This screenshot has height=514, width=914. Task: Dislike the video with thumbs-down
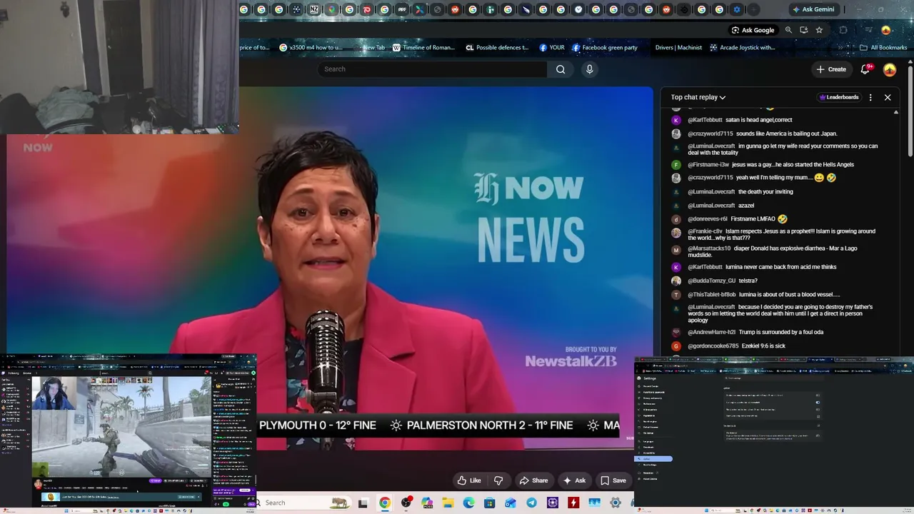pos(498,480)
